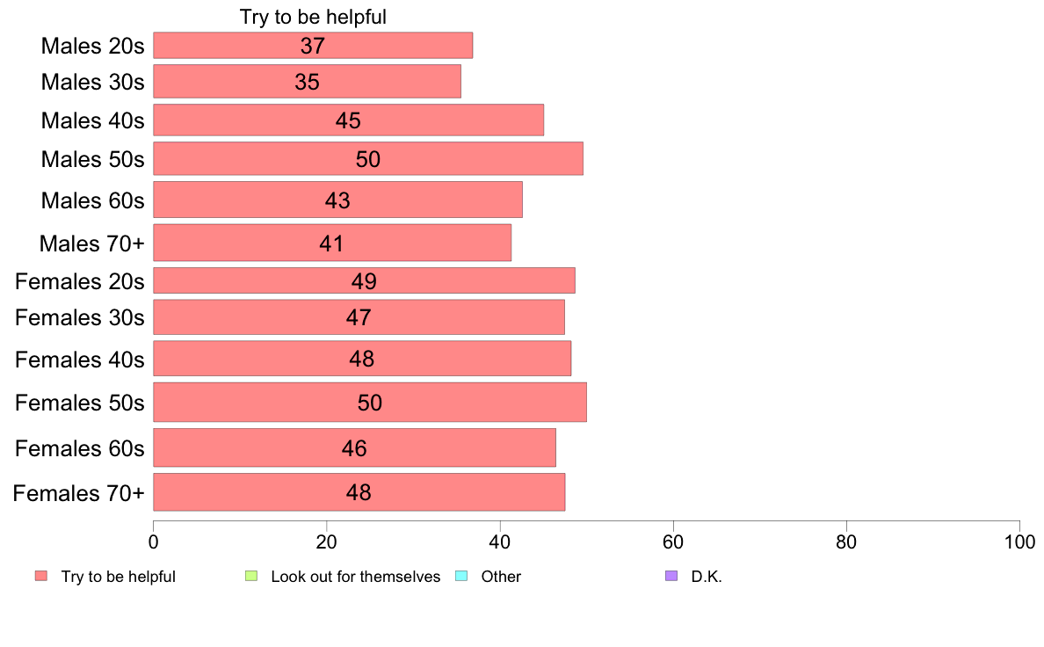1044x647 pixels.
Task: Select the Males 60s bar showing 43
Action: tap(337, 200)
